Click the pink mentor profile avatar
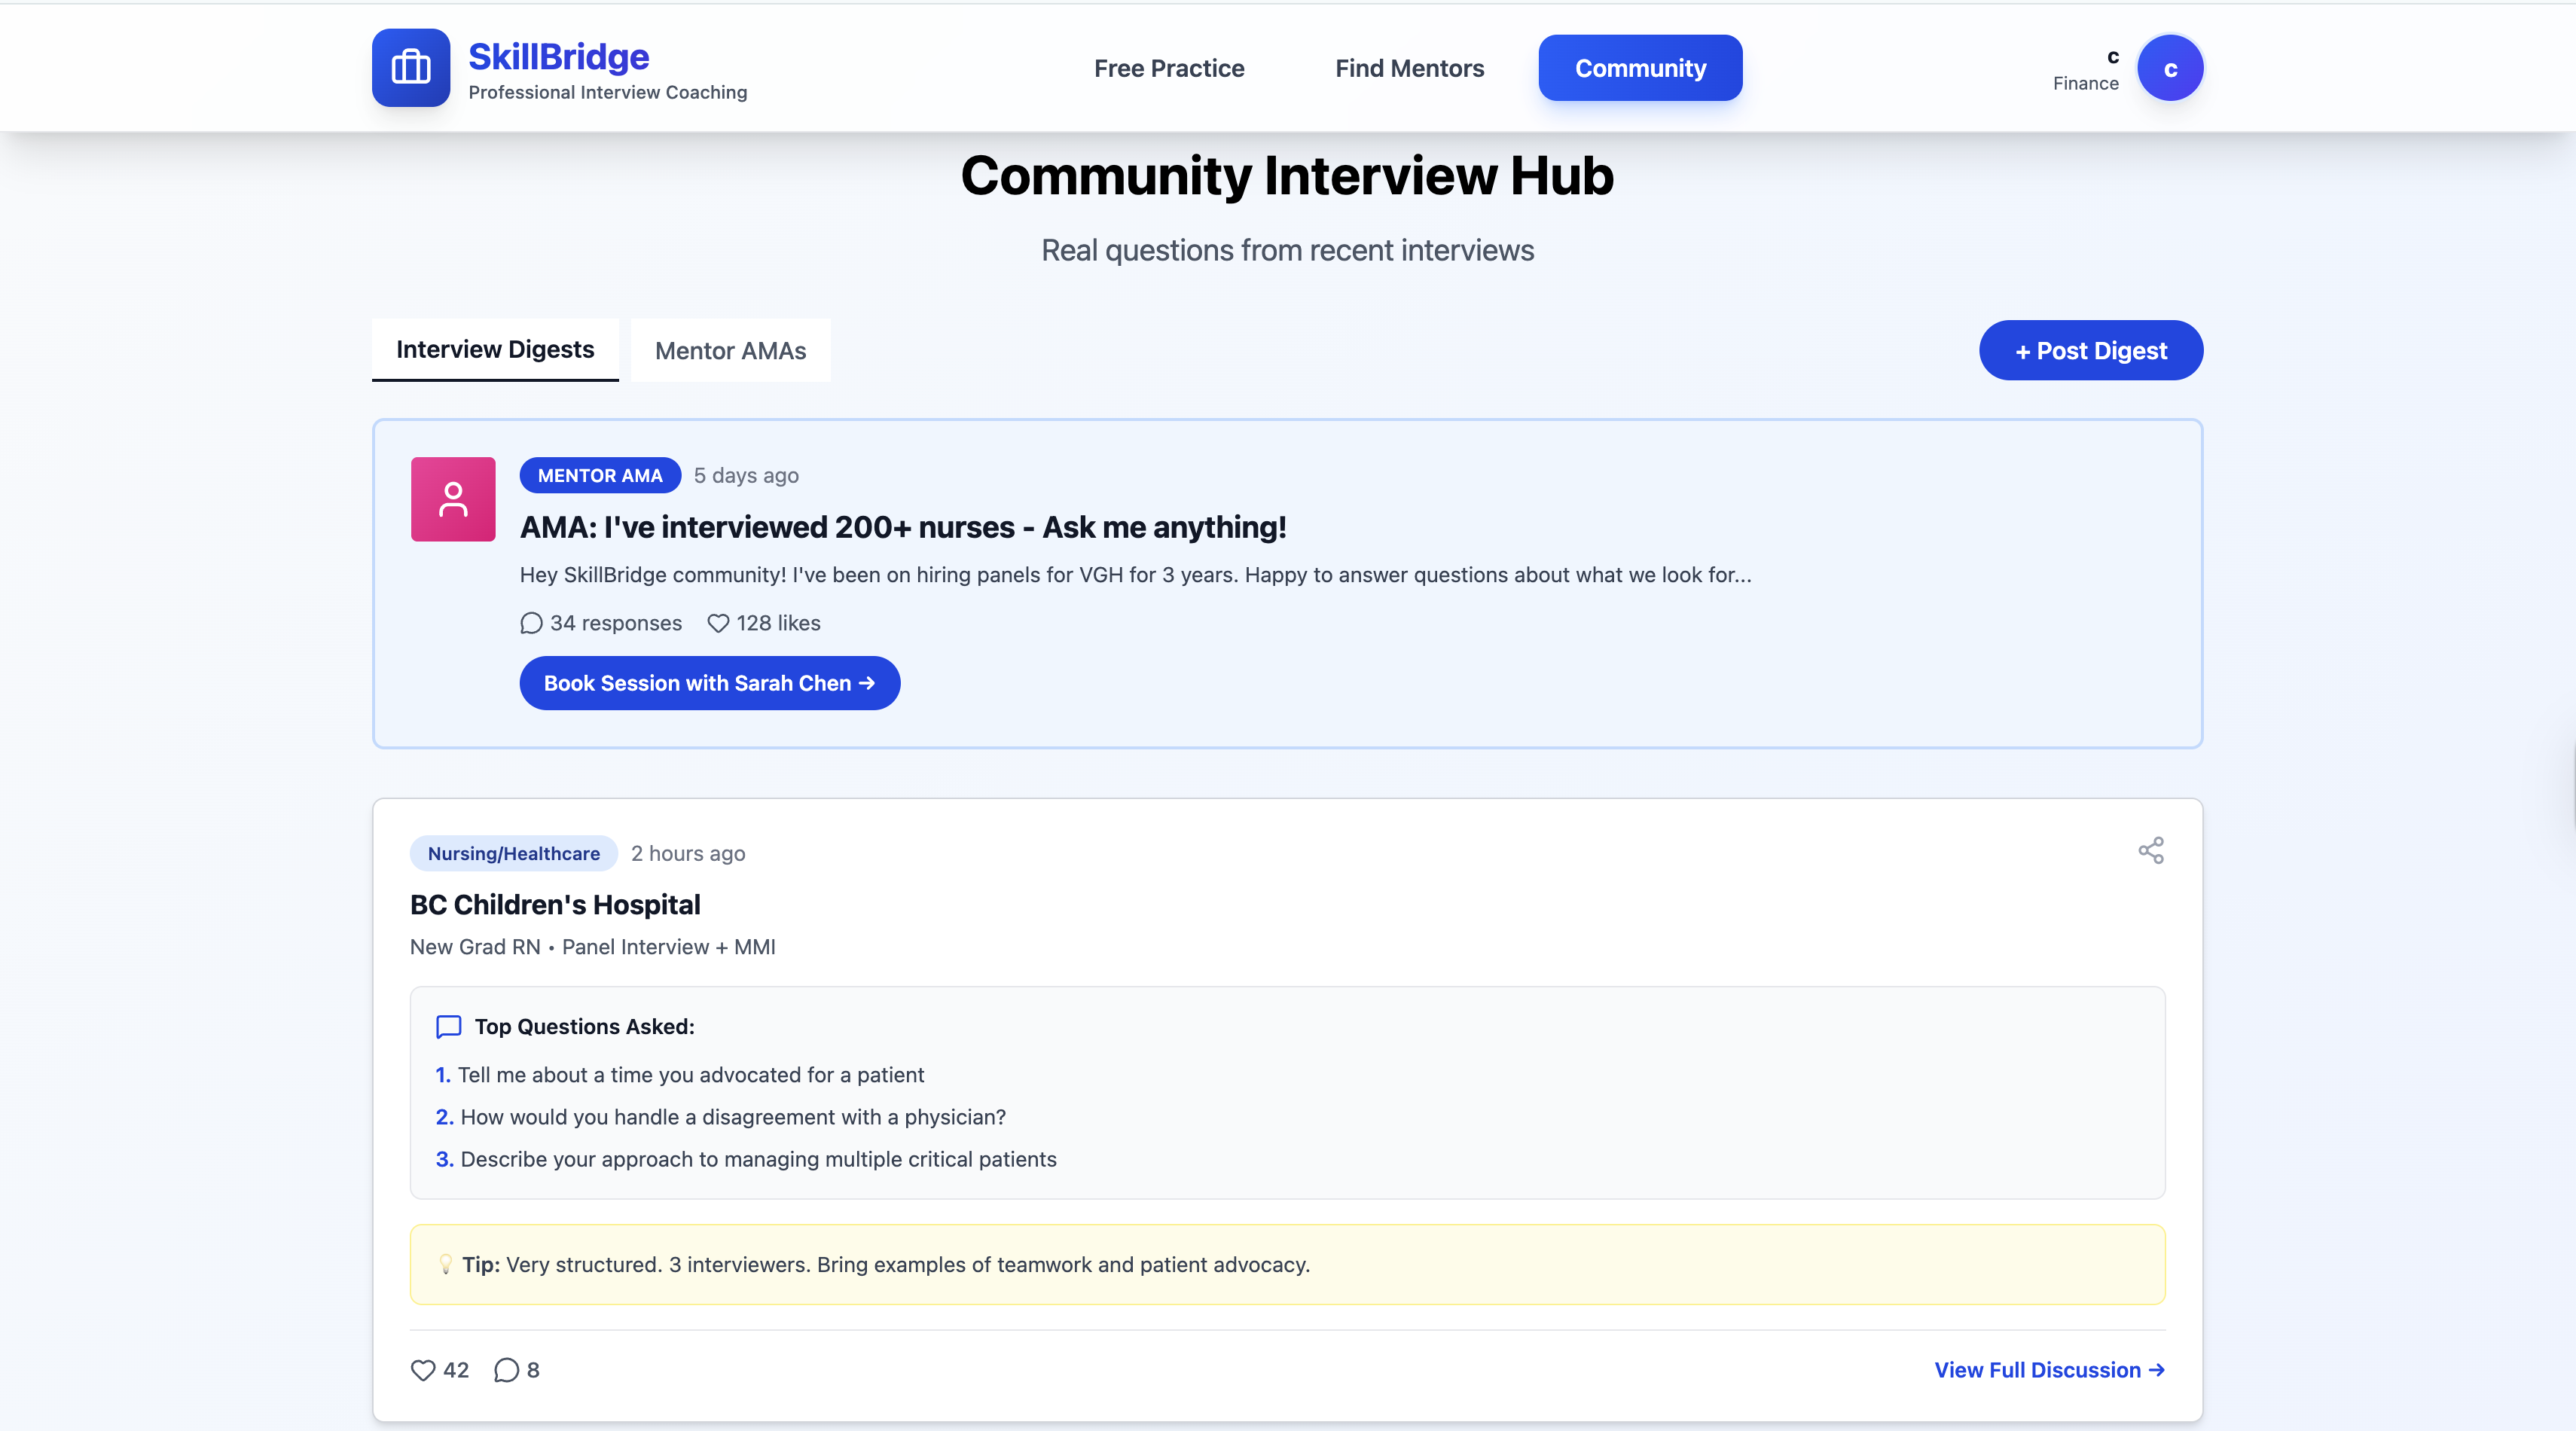 coord(453,499)
